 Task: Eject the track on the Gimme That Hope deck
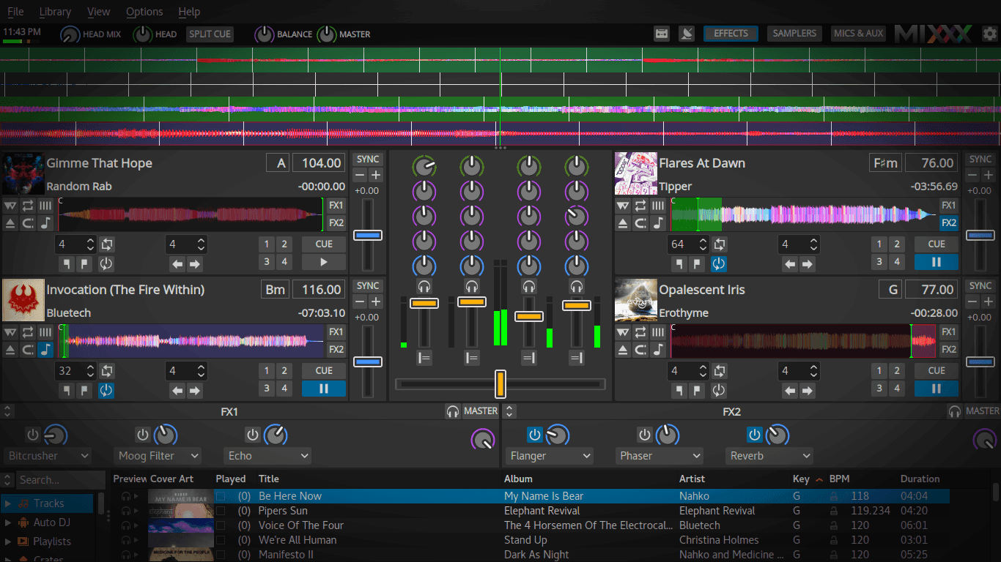point(10,225)
